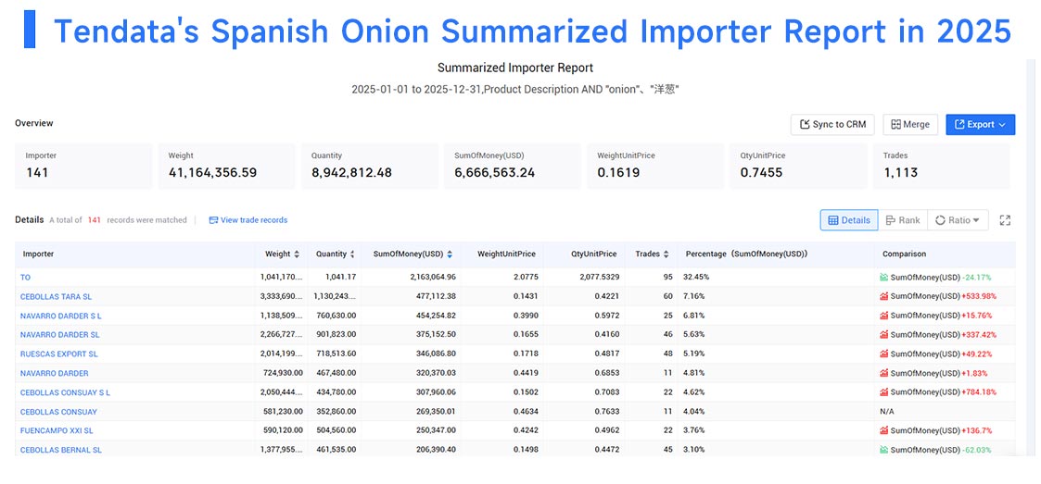Click the QtyUnitPrice column header

pyautogui.click(x=593, y=254)
